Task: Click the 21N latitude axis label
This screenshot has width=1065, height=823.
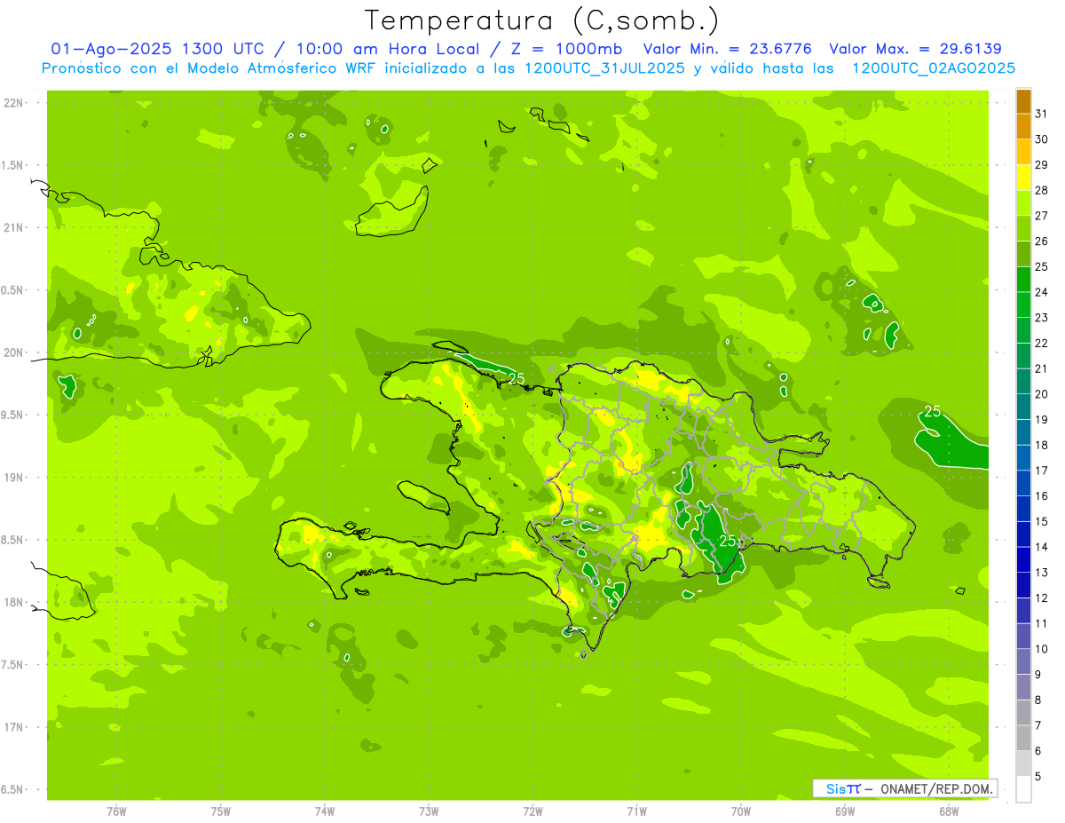Action: [13, 227]
